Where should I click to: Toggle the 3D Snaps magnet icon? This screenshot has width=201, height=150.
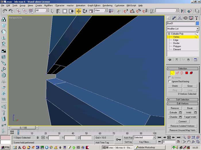click(126, 11)
